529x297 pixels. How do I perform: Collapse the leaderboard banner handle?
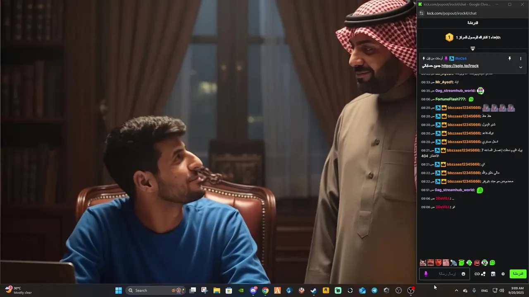click(x=473, y=48)
